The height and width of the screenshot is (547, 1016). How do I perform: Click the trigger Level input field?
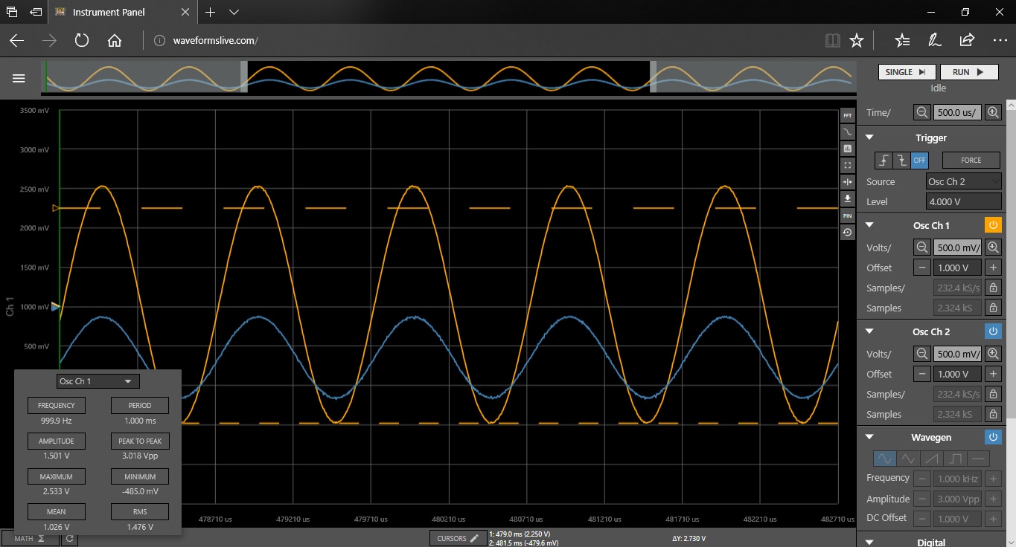pos(964,201)
